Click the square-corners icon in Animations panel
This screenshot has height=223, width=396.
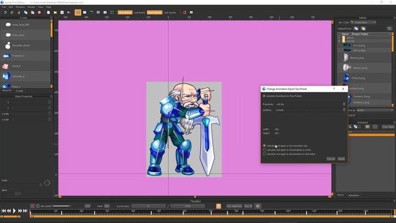coord(375,126)
